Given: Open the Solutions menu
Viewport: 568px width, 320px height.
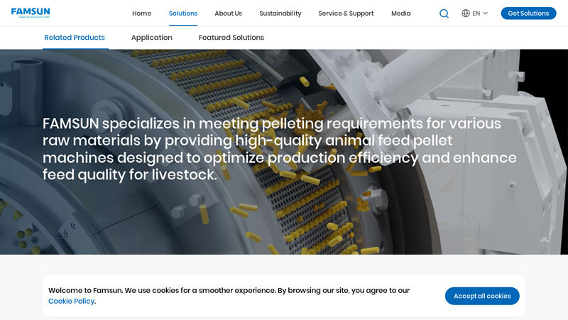Looking at the screenshot, I should 183,14.
